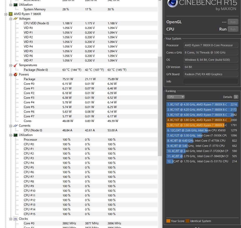
Task: Collapse the Voltages tree section
Action: (x=11, y=19)
